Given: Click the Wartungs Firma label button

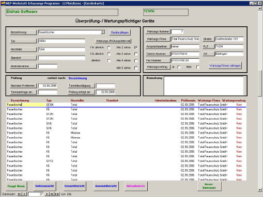Looking at the screenshot, I should click(158, 39).
